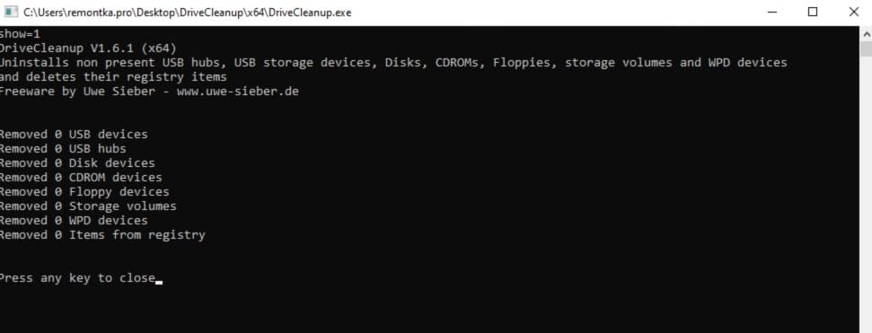The image size is (872, 333).
Task: Select the "Removed 0 CDROM devices" line
Action: (x=81, y=178)
